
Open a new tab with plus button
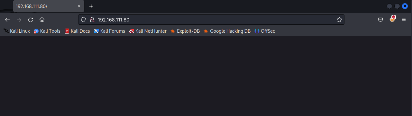[91, 6]
